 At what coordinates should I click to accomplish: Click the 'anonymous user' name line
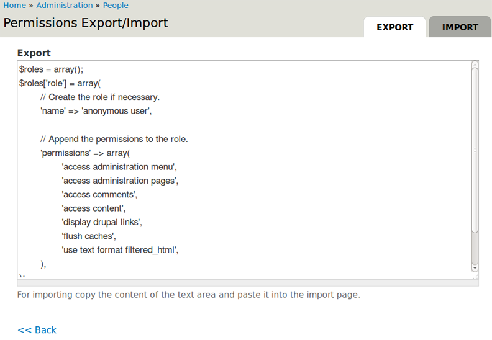click(96, 111)
